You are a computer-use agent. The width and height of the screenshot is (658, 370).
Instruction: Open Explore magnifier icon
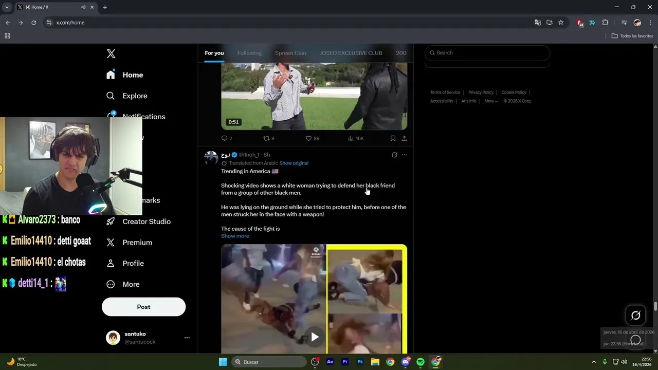(x=111, y=96)
